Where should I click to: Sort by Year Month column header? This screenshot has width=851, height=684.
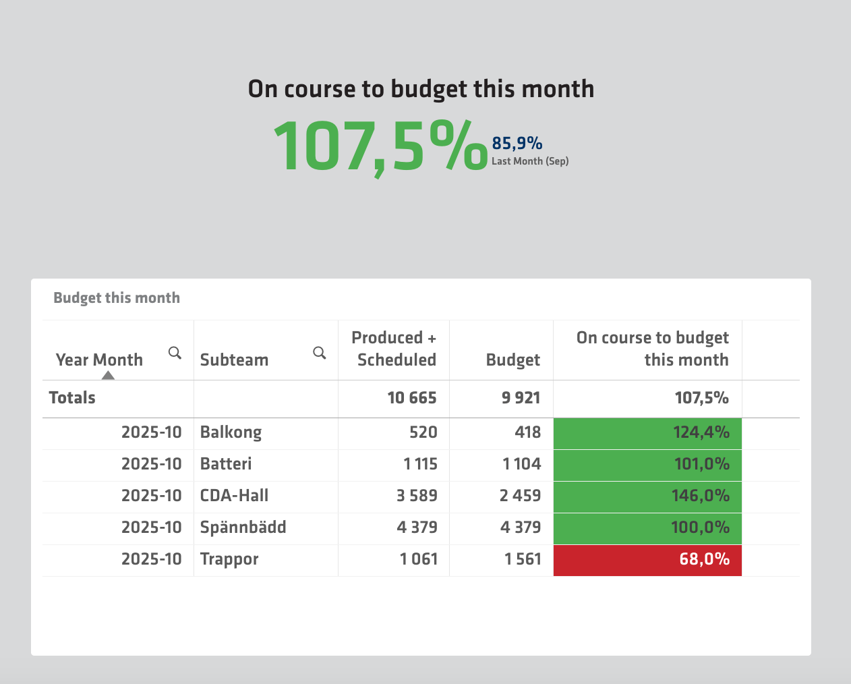point(99,360)
